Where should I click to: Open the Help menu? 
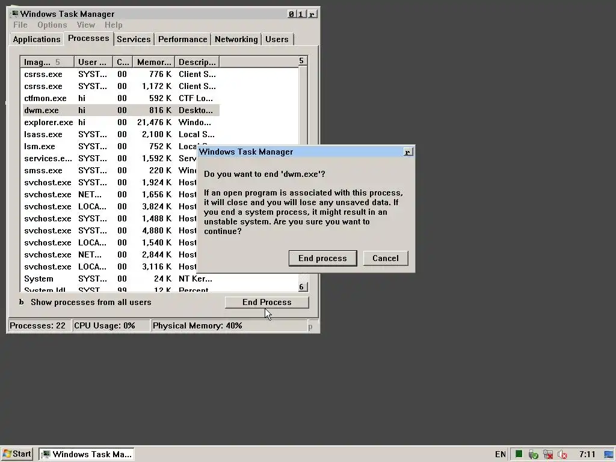coord(114,25)
